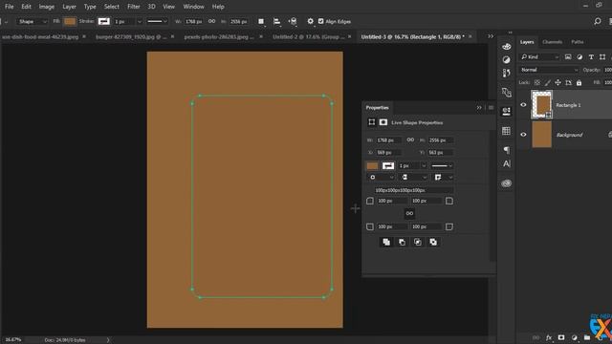Viewport: 612px width, 344px height.
Task: Open the 3D menu
Action: 151,7
